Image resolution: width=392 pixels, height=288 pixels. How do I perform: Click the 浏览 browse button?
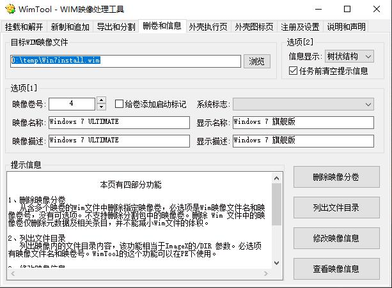click(x=256, y=61)
